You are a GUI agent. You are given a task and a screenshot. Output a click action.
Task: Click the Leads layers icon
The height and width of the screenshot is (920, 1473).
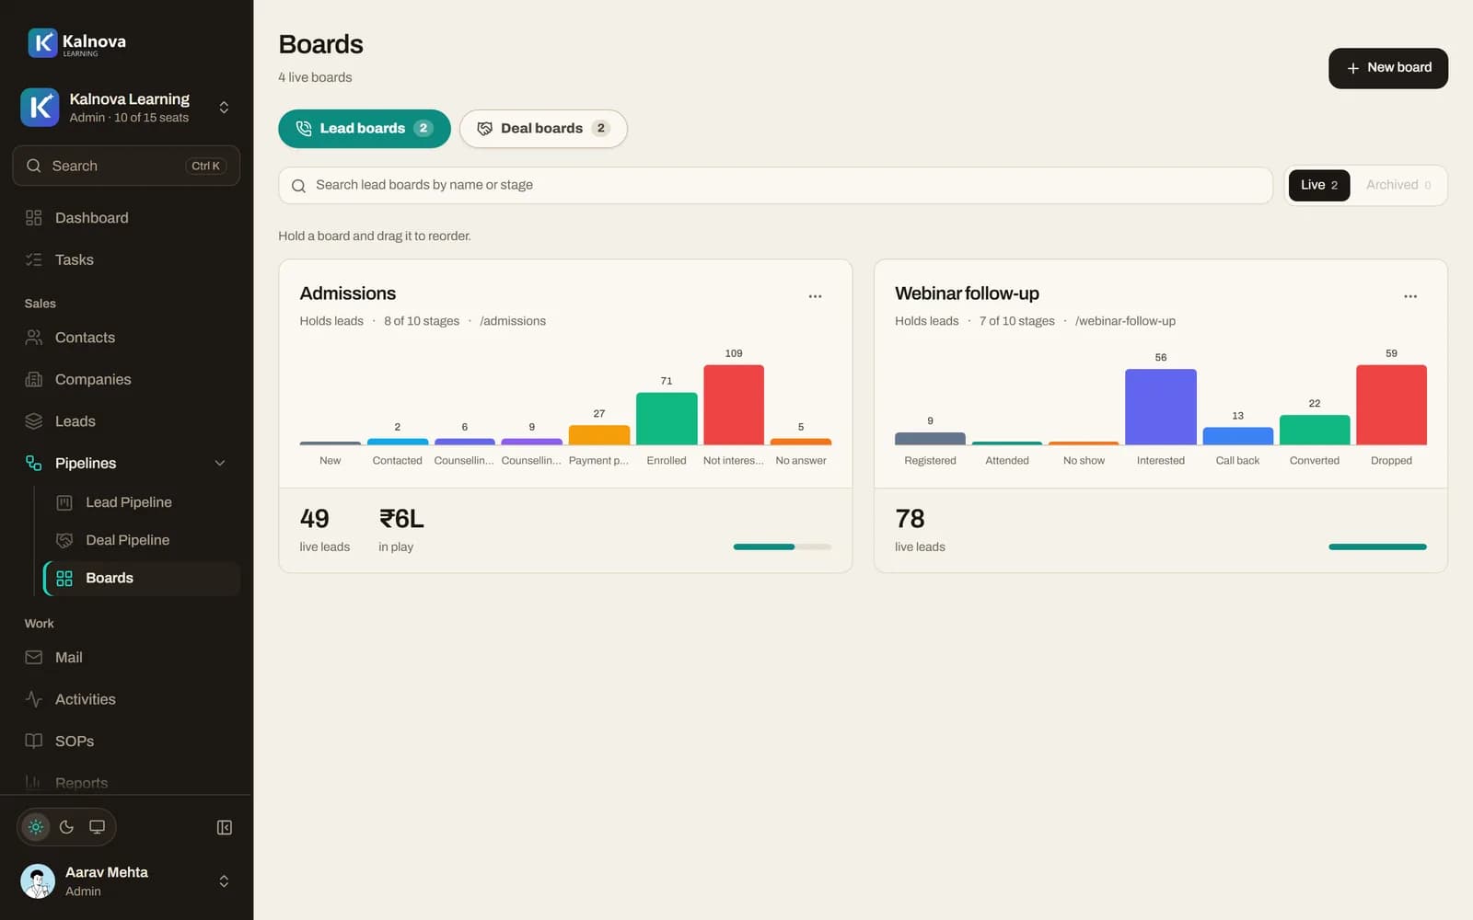click(34, 421)
